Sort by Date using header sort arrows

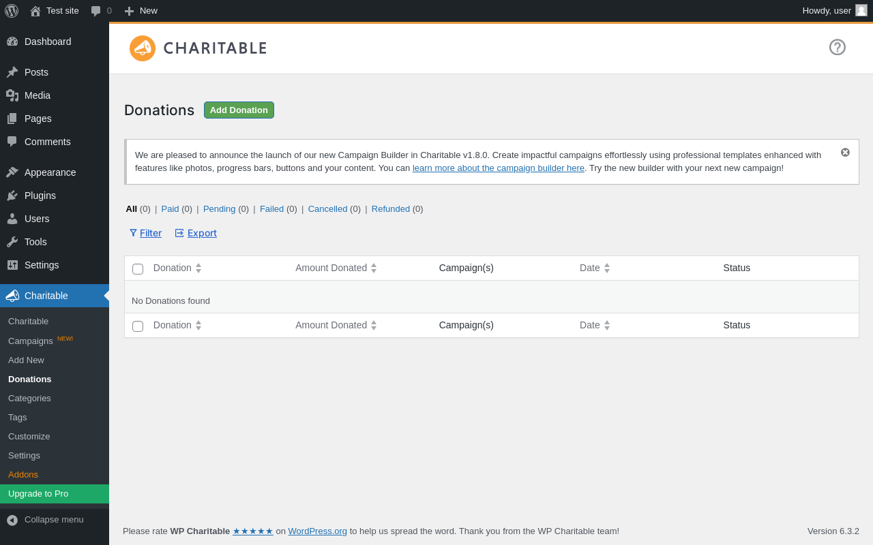click(607, 268)
